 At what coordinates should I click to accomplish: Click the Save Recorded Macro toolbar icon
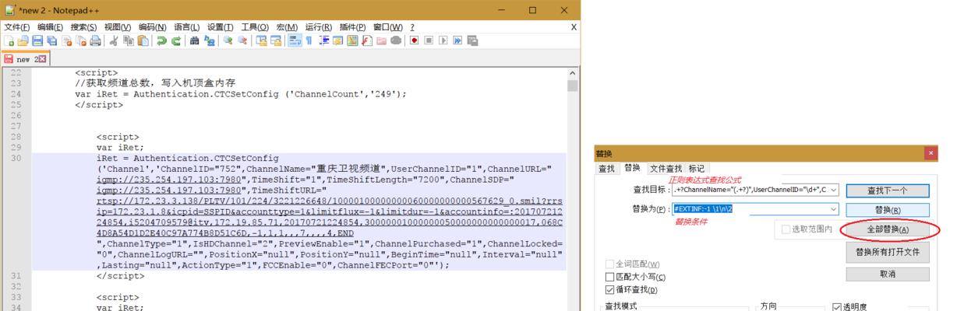pyautogui.click(x=472, y=40)
